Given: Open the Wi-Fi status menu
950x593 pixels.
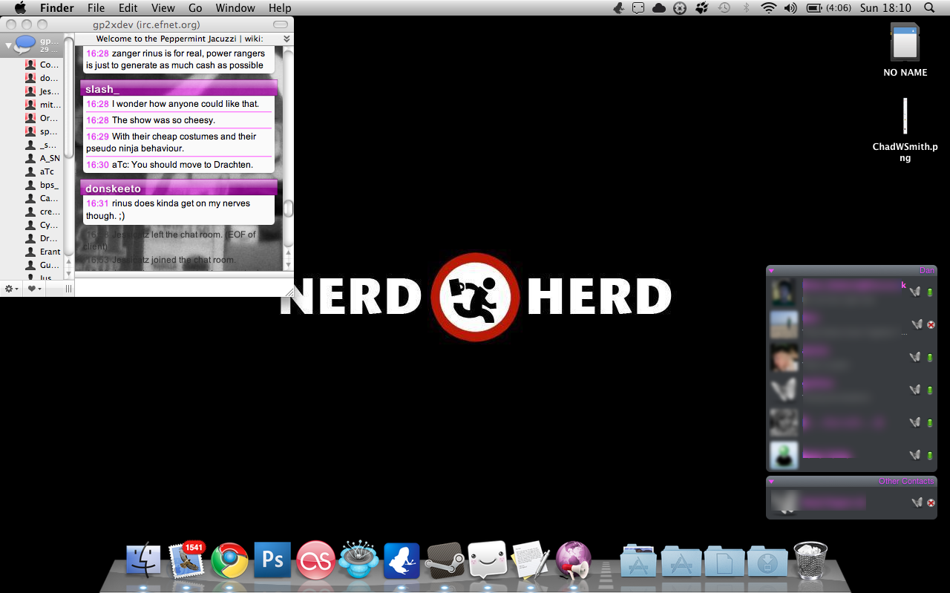Looking at the screenshot, I should pyautogui.click(x=768, y=8).
